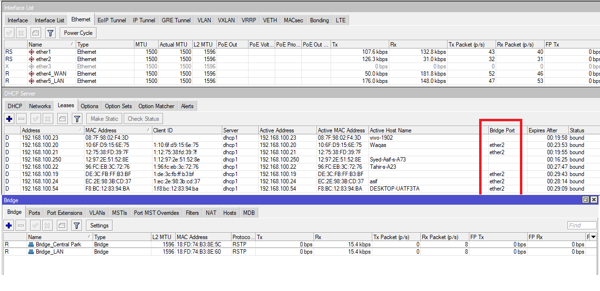
Task: Add a new DHCP lease with plus icon
Action: tap(9, 118)
